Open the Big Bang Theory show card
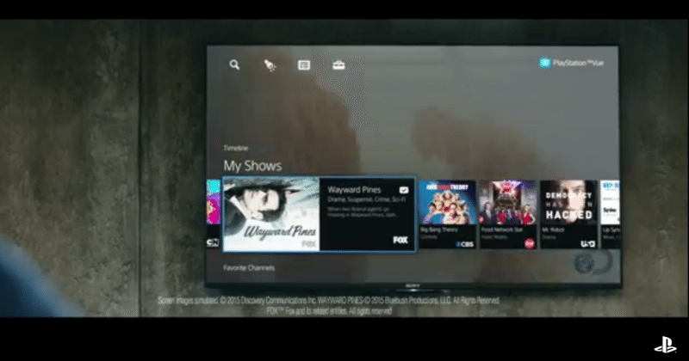 (x=447, y=214)
